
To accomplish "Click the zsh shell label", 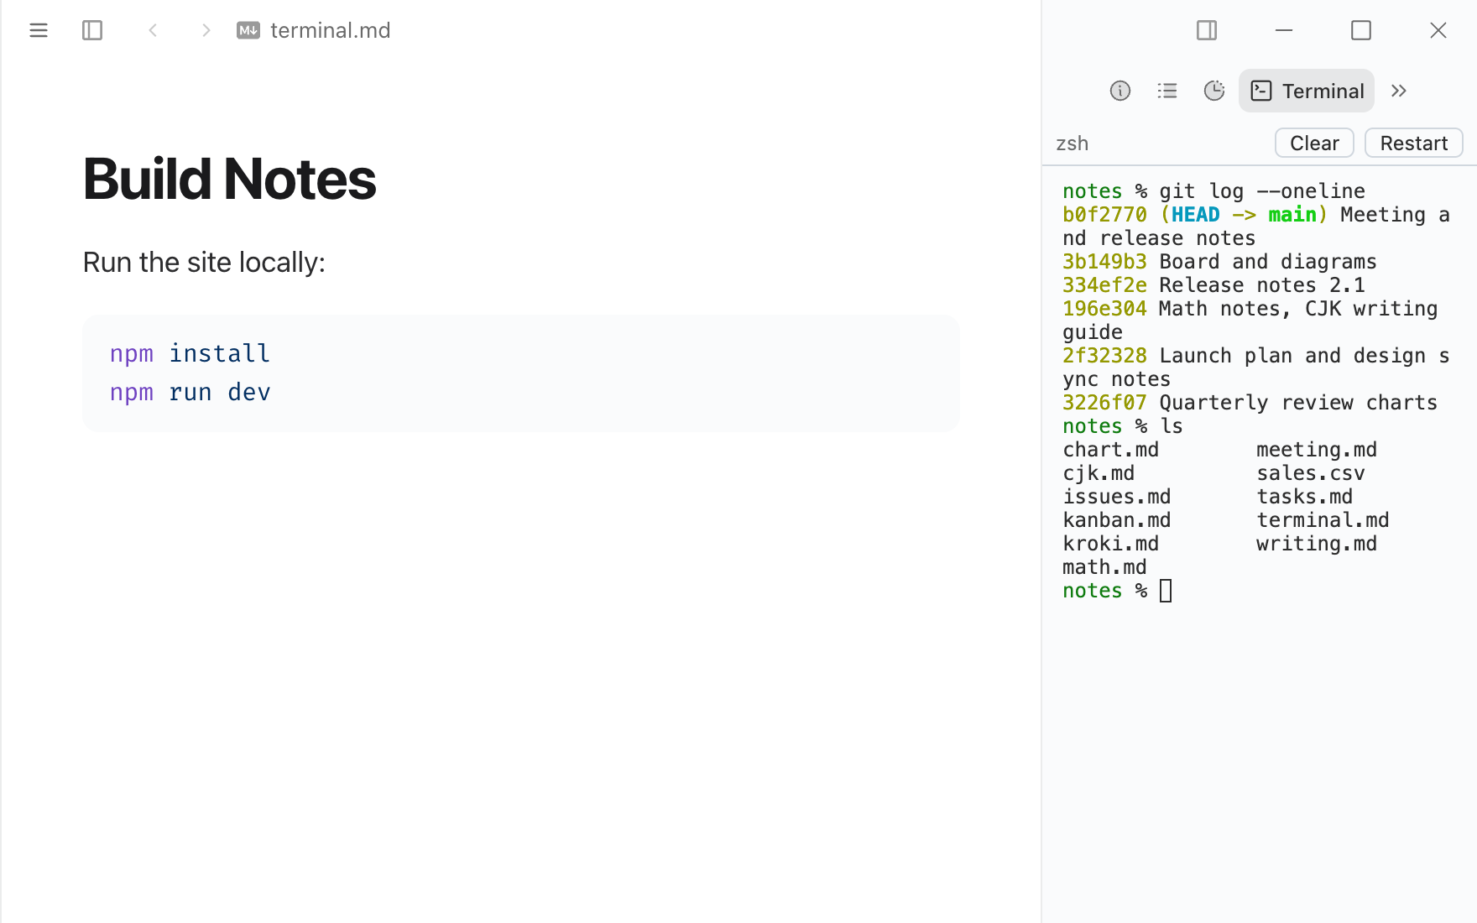I will pyautogui.click(x=1073, y=143).
